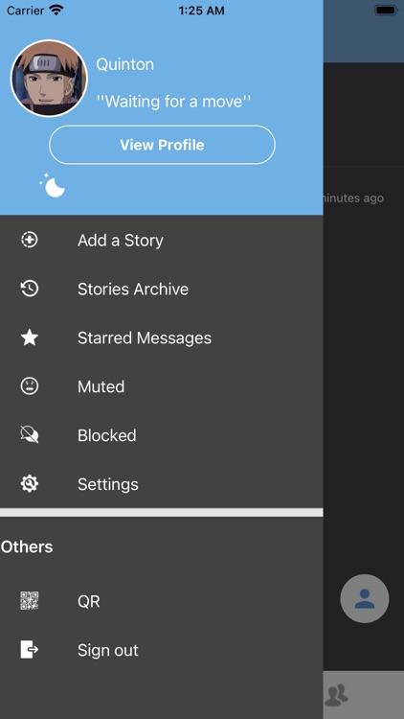
Task: Tap the Starred Messages star icon
Action: [x=30, y=337]
